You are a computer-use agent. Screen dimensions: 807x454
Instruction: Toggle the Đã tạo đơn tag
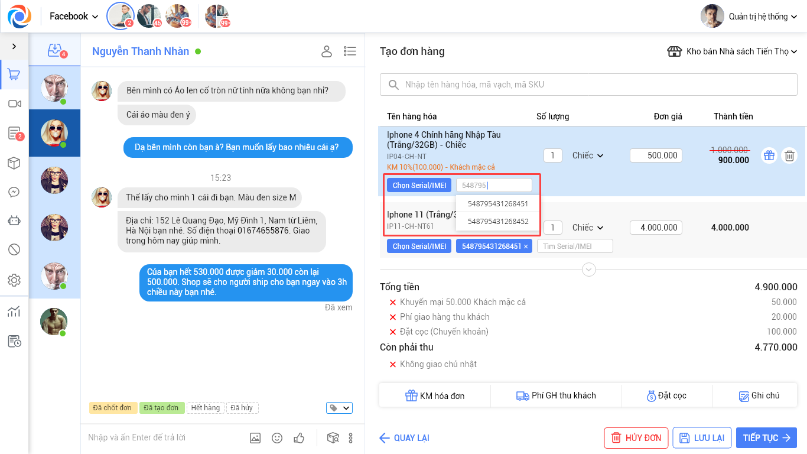pyautogui.click(x=161, y=408)
